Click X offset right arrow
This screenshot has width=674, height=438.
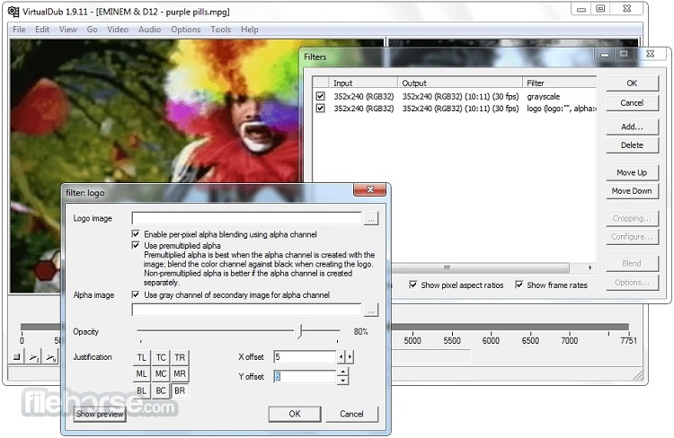(350, 357)
